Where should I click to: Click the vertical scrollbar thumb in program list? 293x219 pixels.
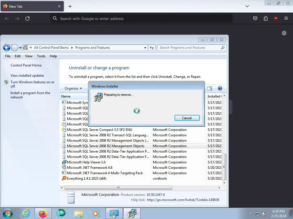tap(224, 167)
